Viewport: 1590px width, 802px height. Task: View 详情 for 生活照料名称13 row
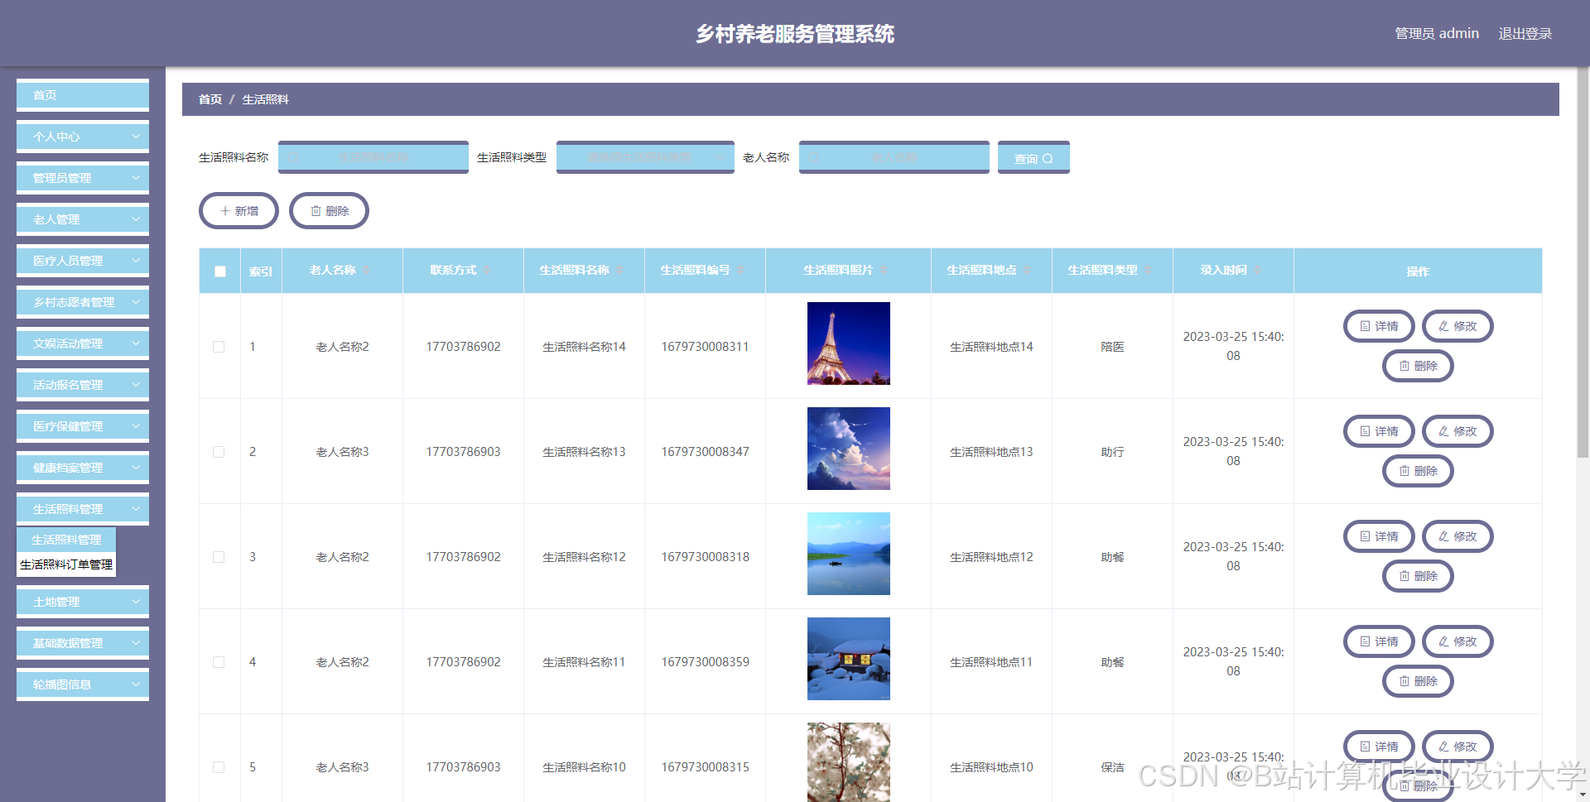coord(1379,431)
